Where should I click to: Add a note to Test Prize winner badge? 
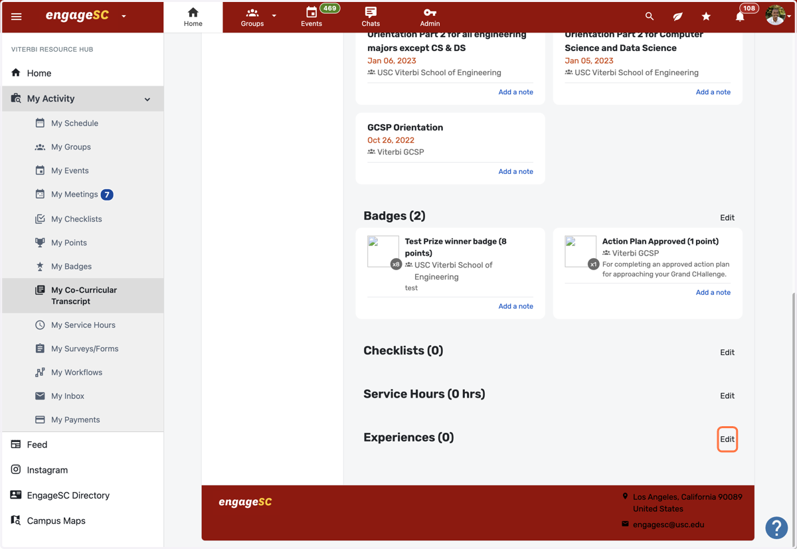coord(515,307)
